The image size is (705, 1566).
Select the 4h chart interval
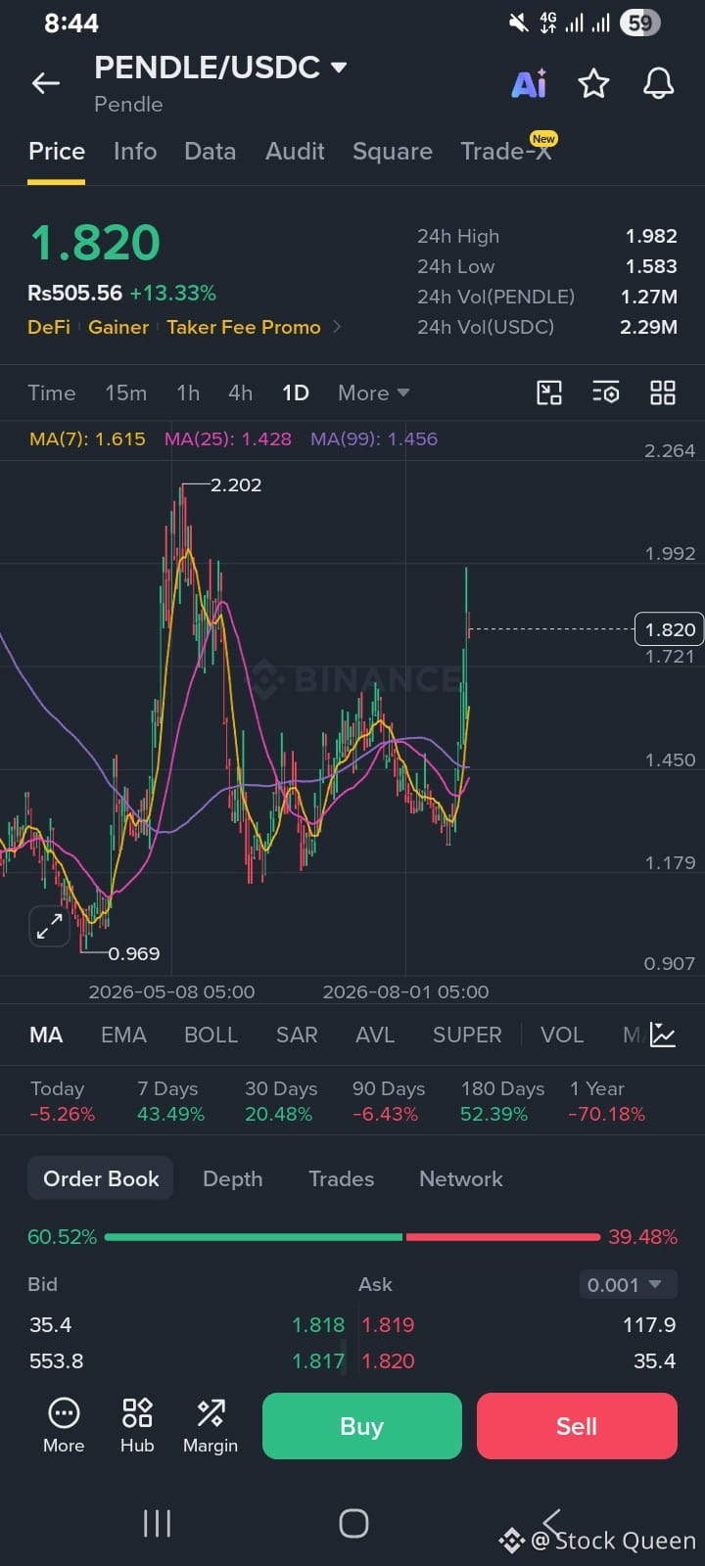(x=241, y=392)
